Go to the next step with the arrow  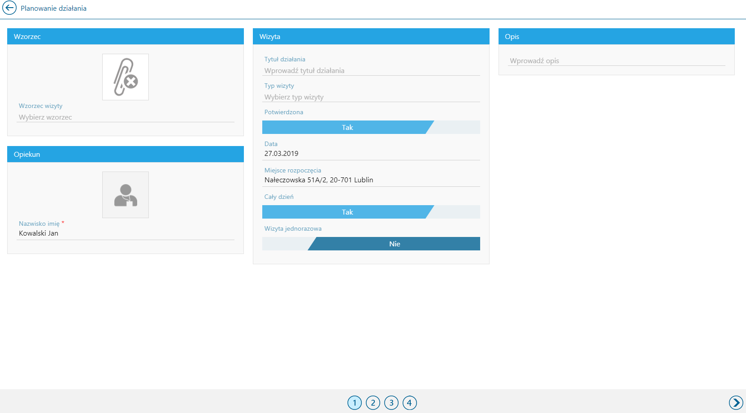736,403
